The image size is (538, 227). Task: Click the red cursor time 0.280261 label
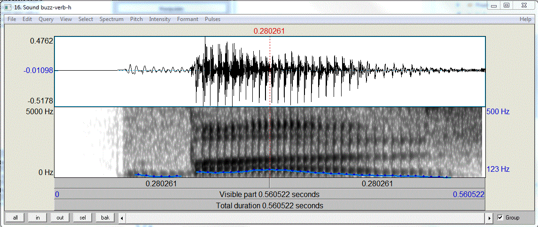[x=269, y=31]
